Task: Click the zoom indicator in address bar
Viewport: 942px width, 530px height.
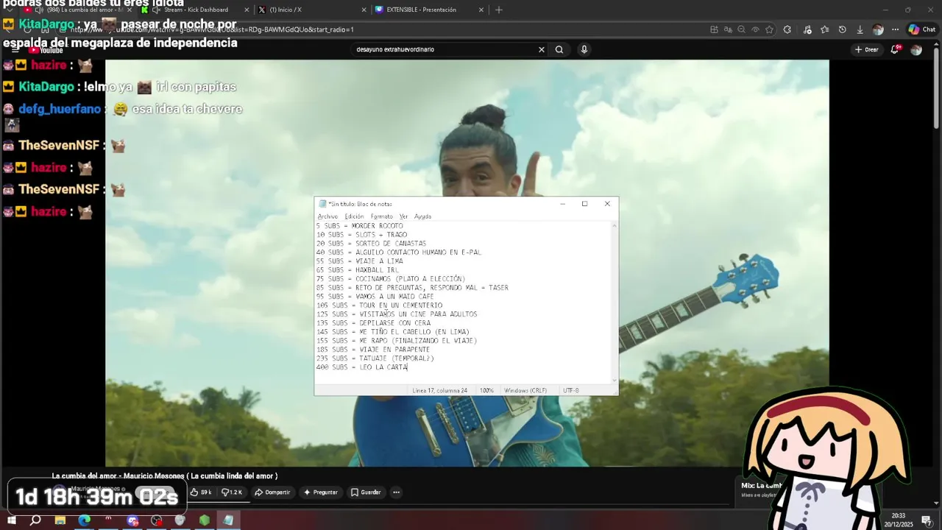Action: pos(741,29)
